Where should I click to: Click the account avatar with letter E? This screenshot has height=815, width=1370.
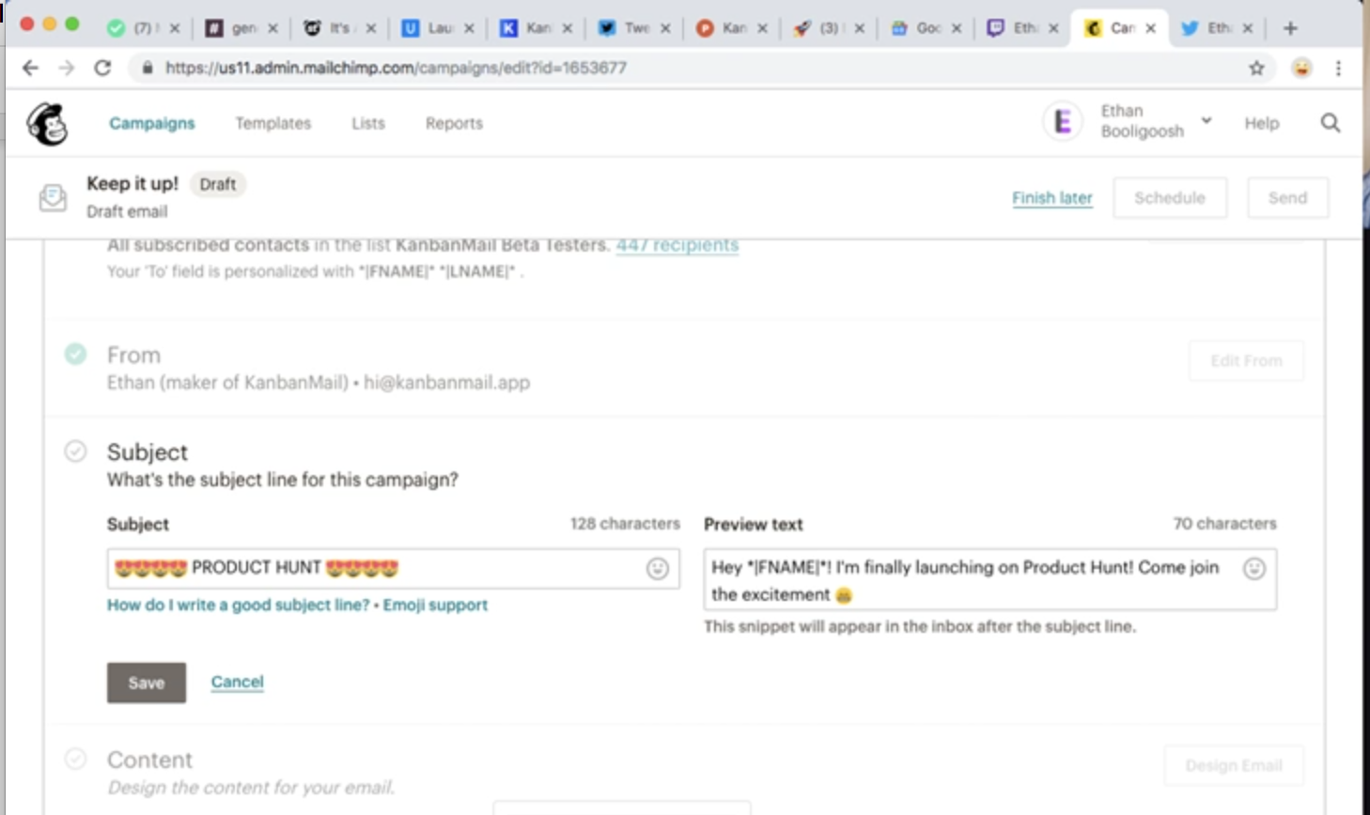tap(1063, 121)
